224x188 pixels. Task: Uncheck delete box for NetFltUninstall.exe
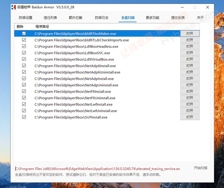click(24, 98)
